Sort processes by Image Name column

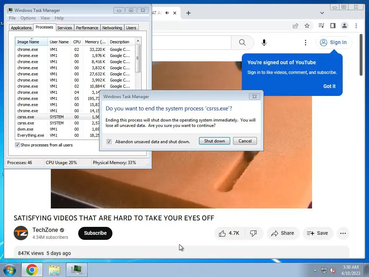[x=32, y=42]
